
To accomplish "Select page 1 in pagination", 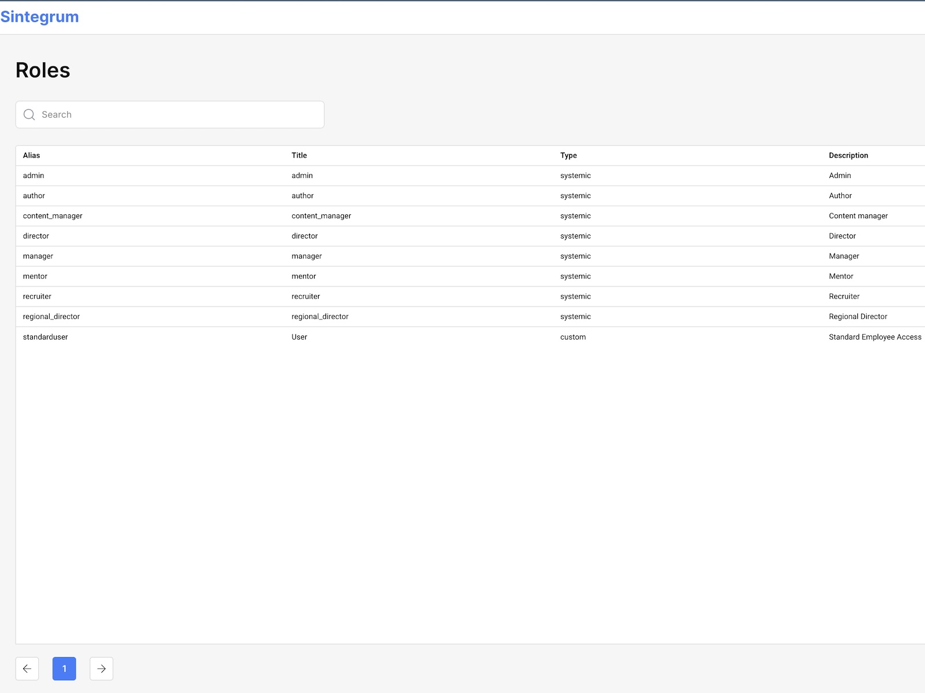I will coord(64,668).
